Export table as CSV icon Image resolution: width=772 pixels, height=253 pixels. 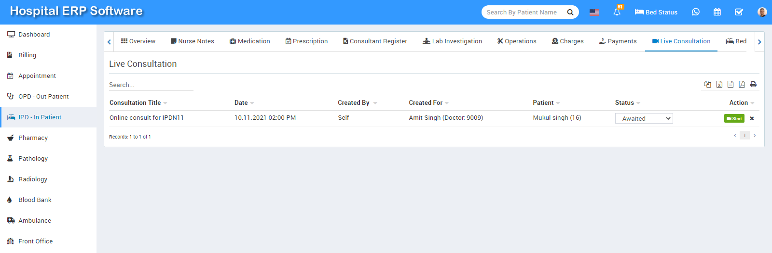coord(731,84)
